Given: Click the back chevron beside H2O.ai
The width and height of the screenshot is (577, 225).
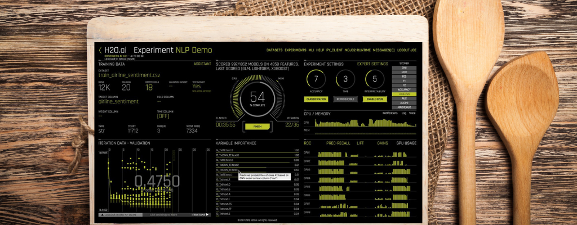Looking at the screenshot, I should click(x=100, y=50).
